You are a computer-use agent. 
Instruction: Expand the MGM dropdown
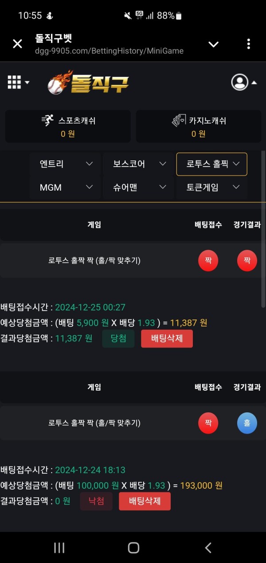coord(64,187)
